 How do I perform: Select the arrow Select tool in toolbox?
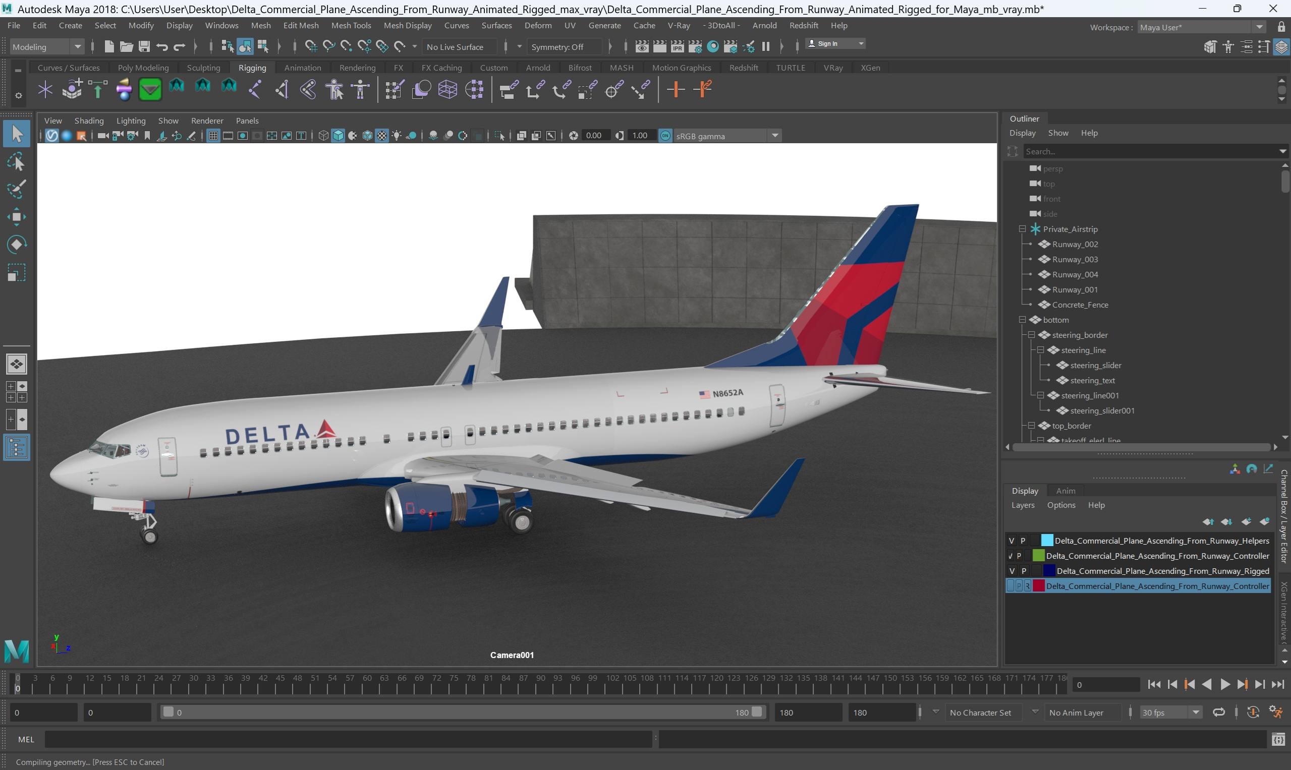(x=17, y=134)
